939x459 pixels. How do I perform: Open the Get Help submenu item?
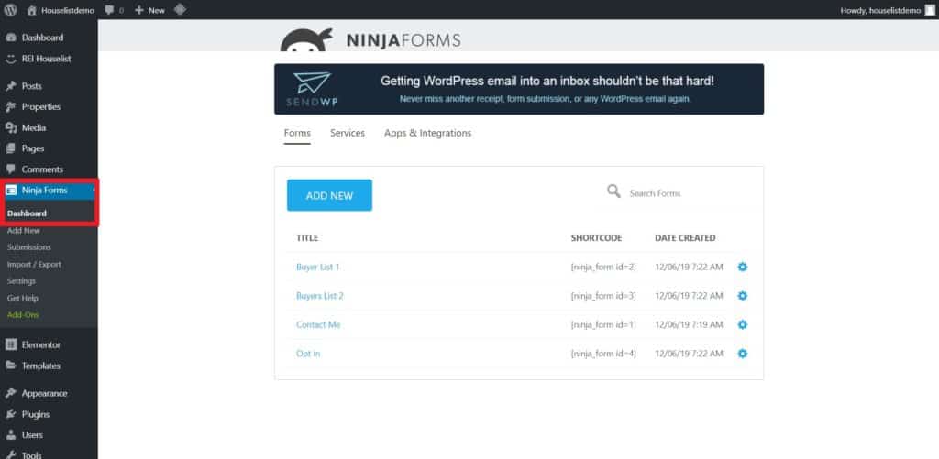tap(23, 298)
